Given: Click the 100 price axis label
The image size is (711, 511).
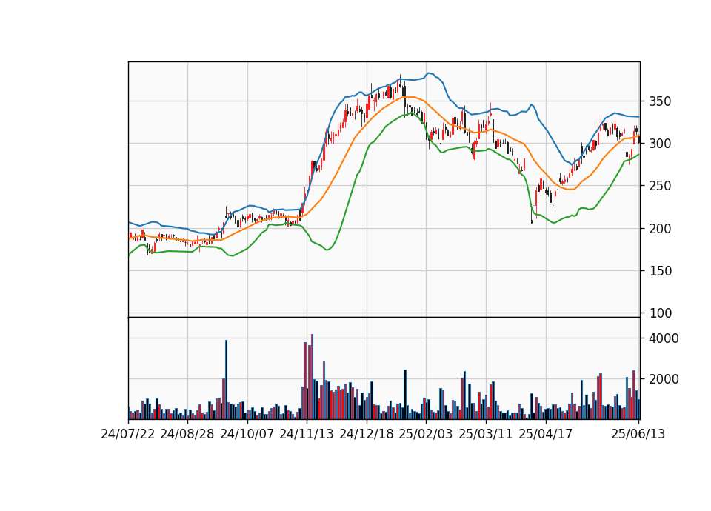Looking at the screenshot, I should (660, 313).
